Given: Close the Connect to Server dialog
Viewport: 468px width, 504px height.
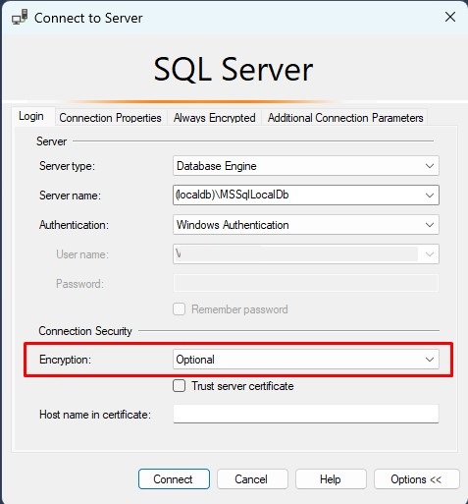Looking at the screenshot, I should [x=450, y=17].
